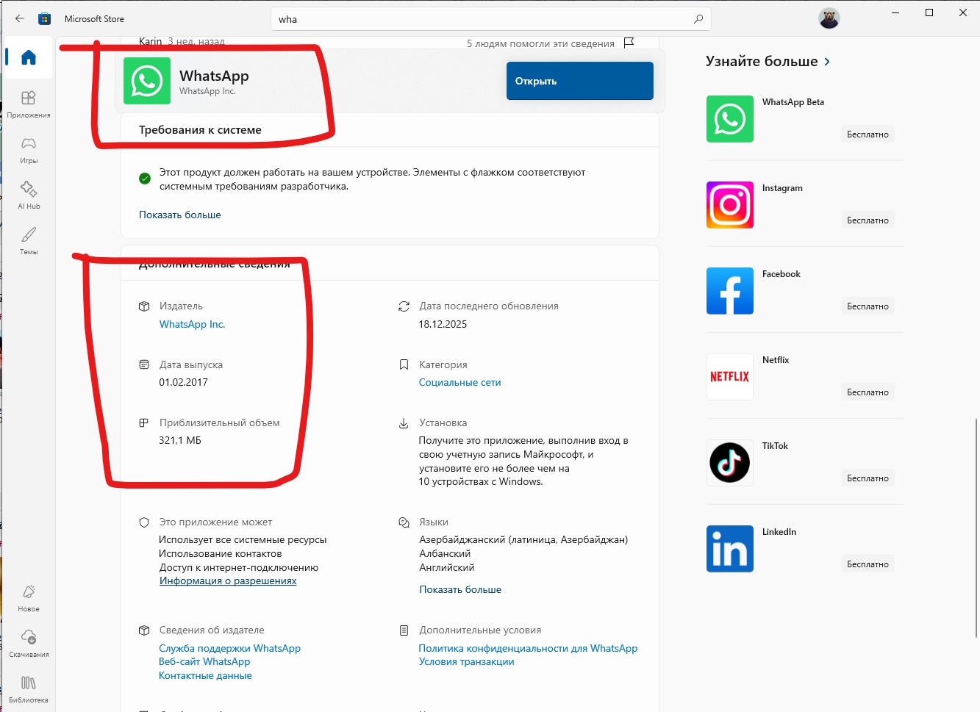Image resolution: width=980 pixels, height=712 pixels.
Task: Click the search magnifier icon
Action: [698, 19]
